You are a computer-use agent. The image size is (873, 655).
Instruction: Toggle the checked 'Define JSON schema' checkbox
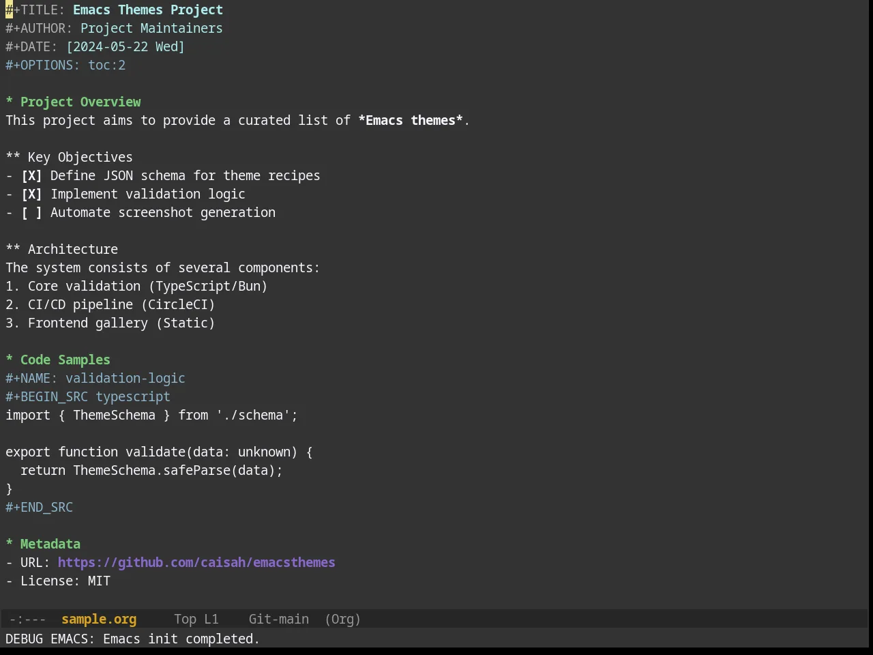(x=31, y=175)
